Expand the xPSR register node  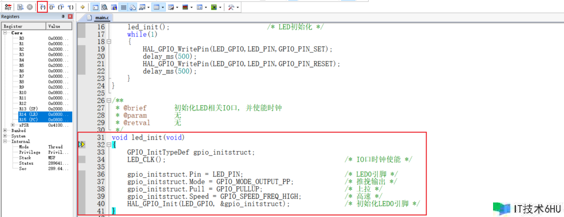(13, 125)
